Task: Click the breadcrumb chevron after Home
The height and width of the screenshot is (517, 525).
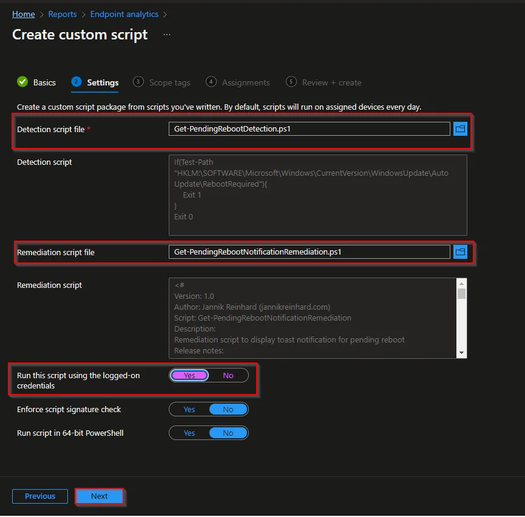Action: pyautogui.click(x=41, y=15)
